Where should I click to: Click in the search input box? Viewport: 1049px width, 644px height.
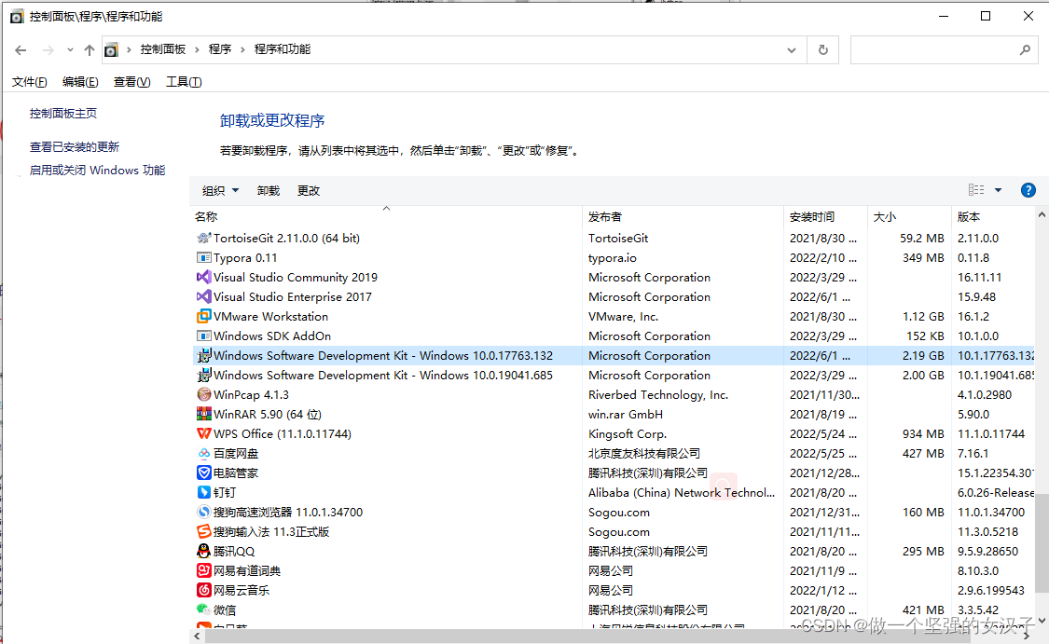click(933, 50)
